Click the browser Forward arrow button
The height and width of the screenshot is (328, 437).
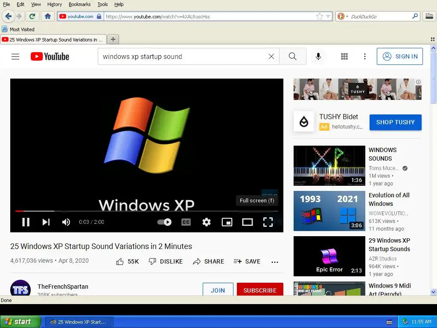point(19,16)
